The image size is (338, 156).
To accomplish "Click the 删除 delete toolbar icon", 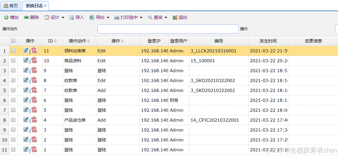I will click(x=26, y=18).
